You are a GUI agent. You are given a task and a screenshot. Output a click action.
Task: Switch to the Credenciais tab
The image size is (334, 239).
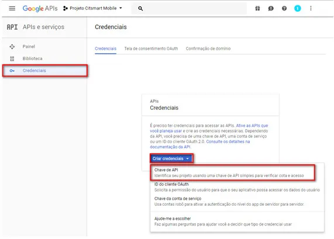pos(106,49)
